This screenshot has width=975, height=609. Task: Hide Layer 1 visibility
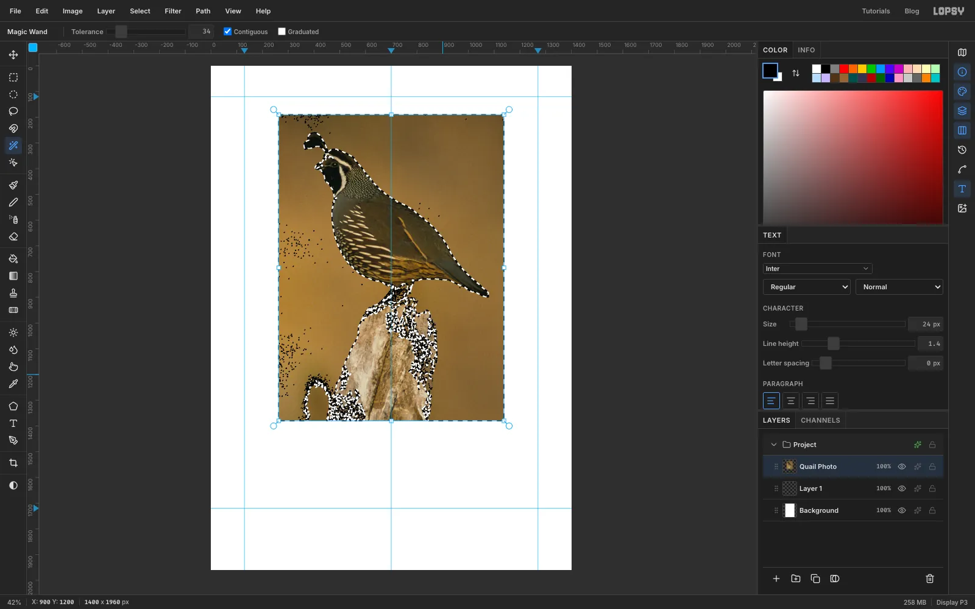902,488
